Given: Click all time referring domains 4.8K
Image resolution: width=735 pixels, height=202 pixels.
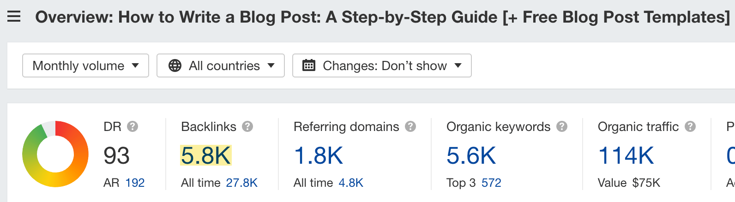Looking at the screenshot, I should [x=351, y=183].
